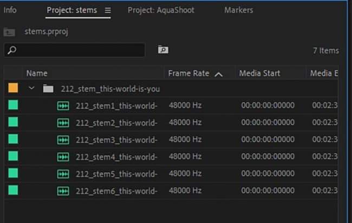This screenshot has height=223, width=352.
Task: Open the Project: stems panel menu
Action: coord(107,10)
